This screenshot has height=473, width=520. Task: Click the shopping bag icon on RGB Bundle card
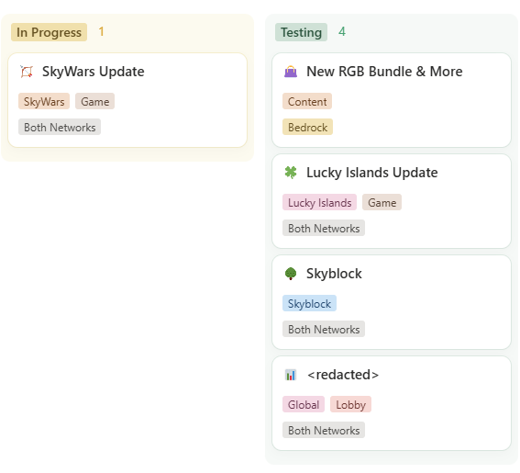(x=291, y=72)
